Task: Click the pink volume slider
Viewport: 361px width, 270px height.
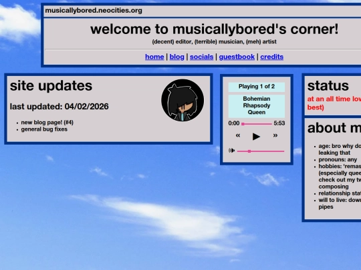Action: tap(261, 151)
